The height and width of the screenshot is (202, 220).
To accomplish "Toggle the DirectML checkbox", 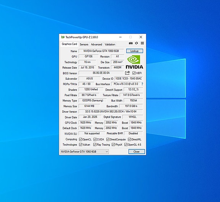I will (129, 139).
